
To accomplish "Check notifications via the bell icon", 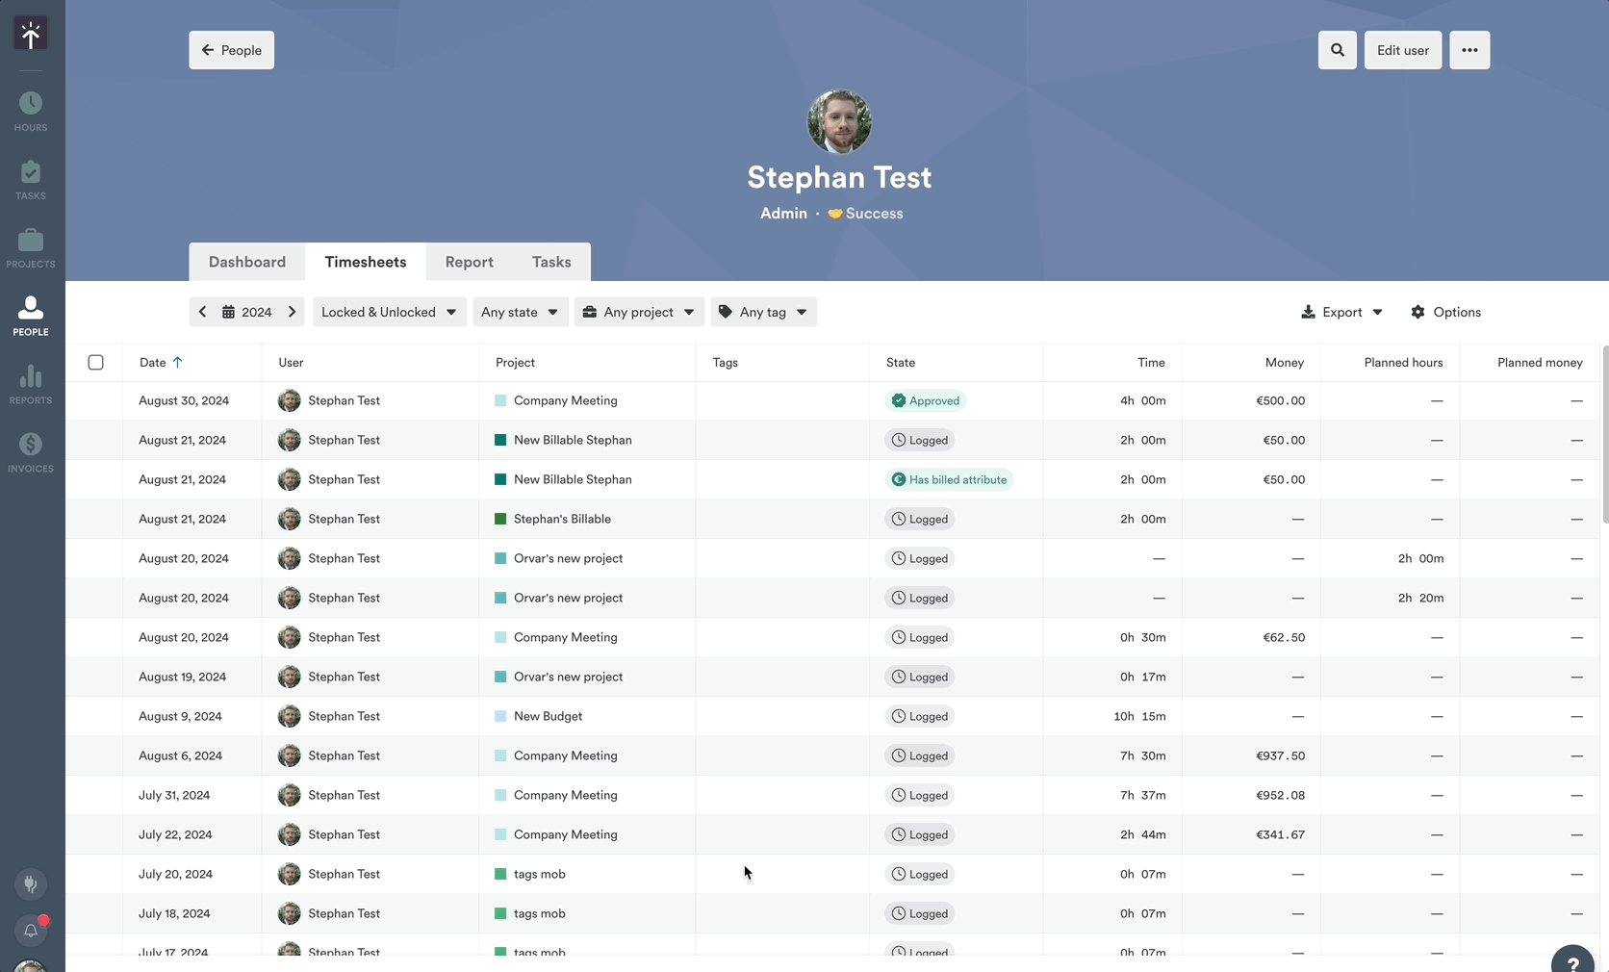I will 30,930.
